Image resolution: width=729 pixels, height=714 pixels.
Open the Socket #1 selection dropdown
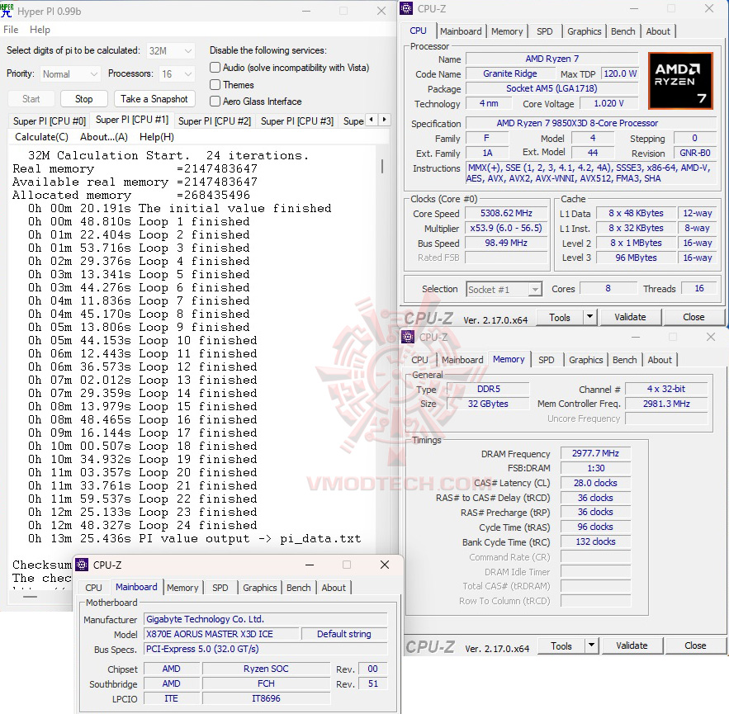pyautogui.click(x=504, y=290)
